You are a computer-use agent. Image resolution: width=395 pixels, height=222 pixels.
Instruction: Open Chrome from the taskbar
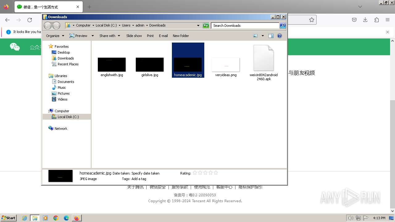point(56,218)
